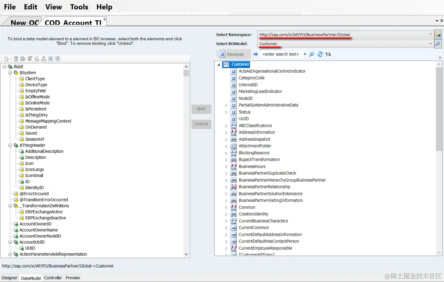Switch to the Preview tab
This screenshot has height=282, width=444.
pyautogui.click(x=73, y=278)
